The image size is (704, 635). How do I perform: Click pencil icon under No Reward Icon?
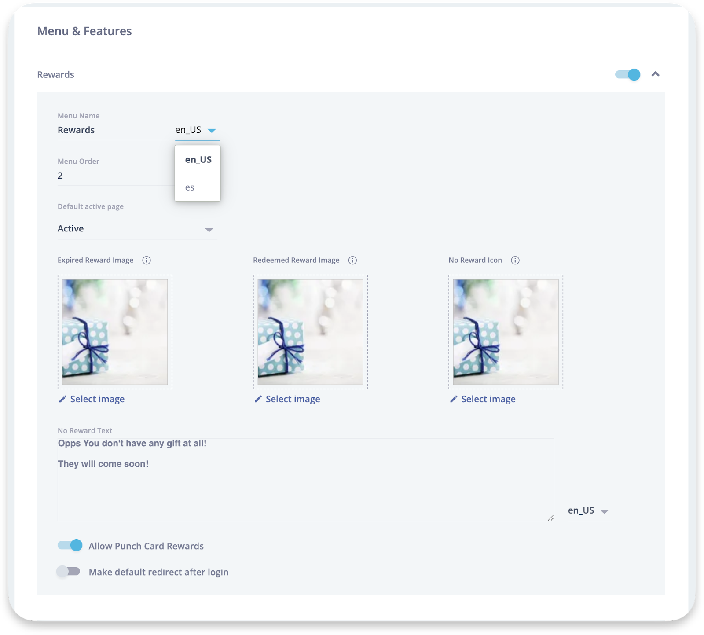pyautogui.click(x=454, y=399)
